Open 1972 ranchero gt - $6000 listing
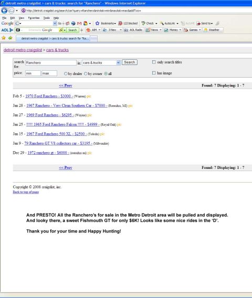Viewport: 252px width, 298px height. point(48,153)
